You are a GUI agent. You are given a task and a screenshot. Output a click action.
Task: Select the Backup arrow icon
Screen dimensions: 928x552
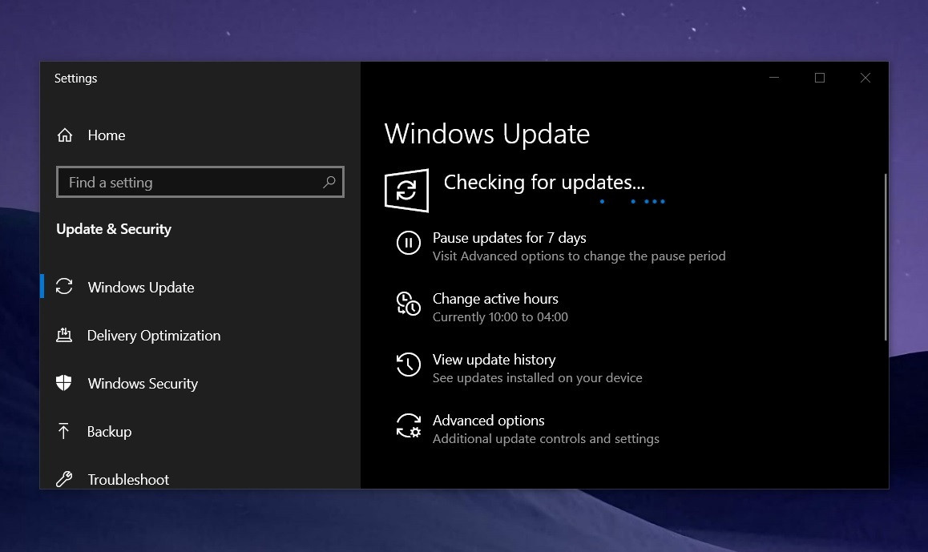click(x=64, y=431)
